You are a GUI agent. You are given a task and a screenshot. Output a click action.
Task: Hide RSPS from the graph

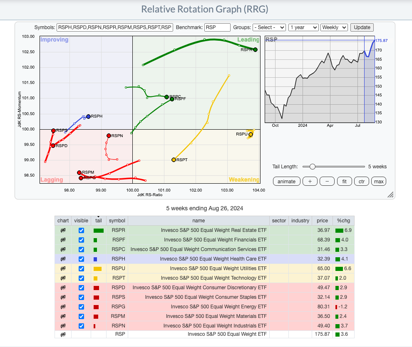pyautogui.click(x=82, y=297)
